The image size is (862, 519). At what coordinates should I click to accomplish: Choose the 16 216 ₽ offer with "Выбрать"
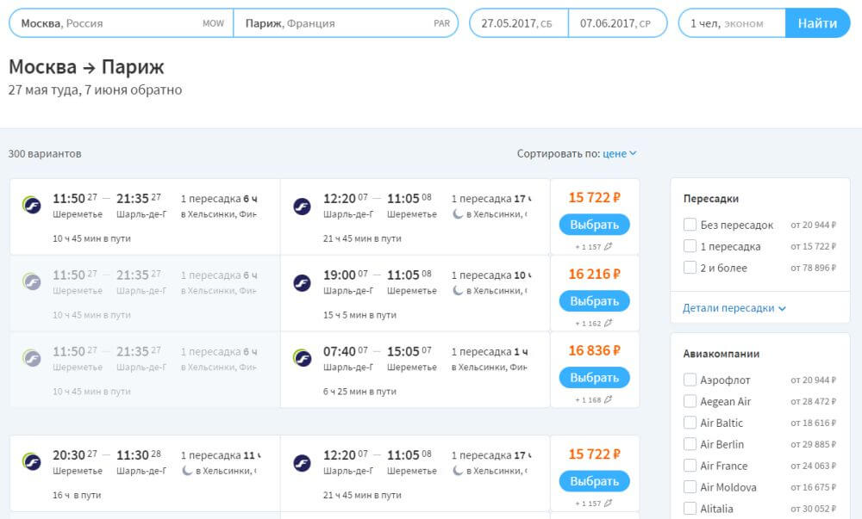[x=594, y=300]
